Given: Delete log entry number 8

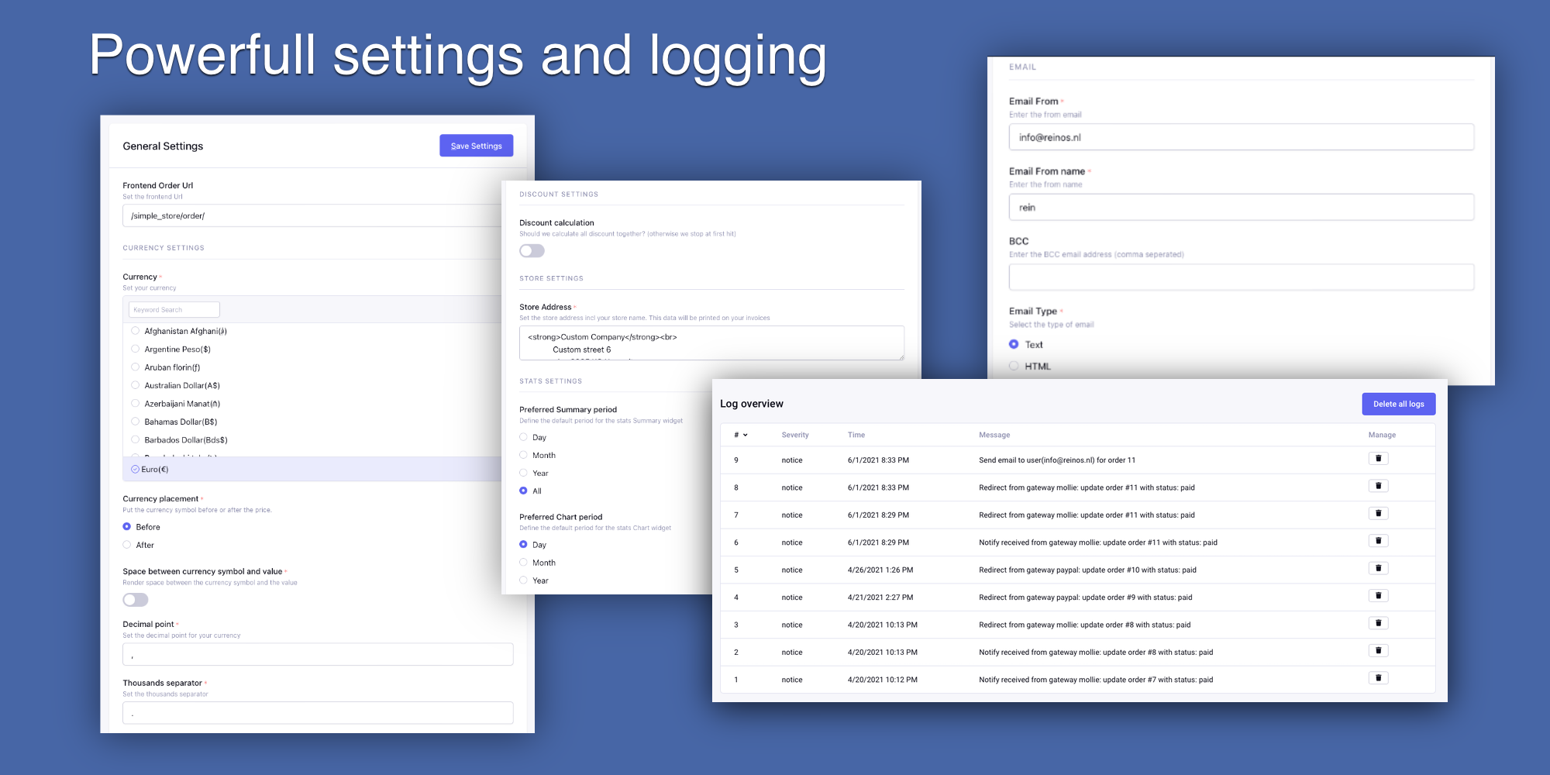Looking at the screenshot, I should [x=1378, y=486].
